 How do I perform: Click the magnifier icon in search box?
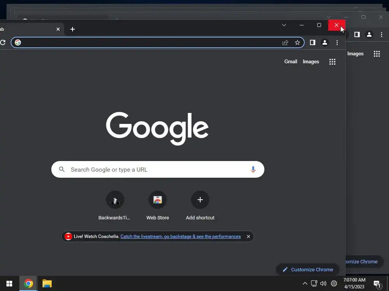[62, 169]
